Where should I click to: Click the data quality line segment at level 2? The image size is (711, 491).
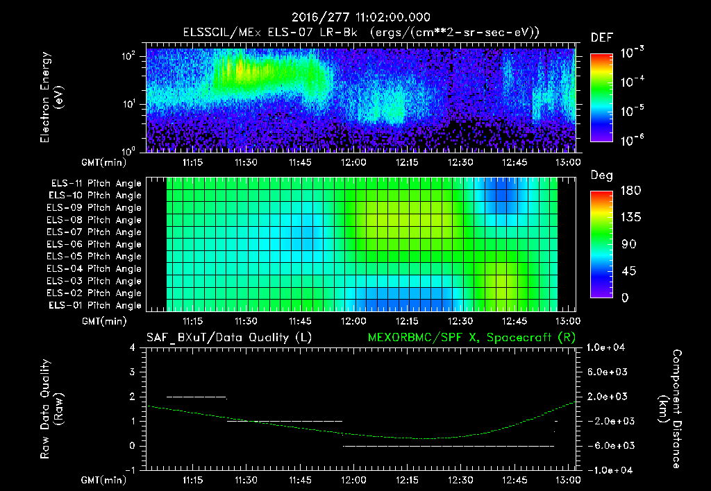[x=196, y=397]
